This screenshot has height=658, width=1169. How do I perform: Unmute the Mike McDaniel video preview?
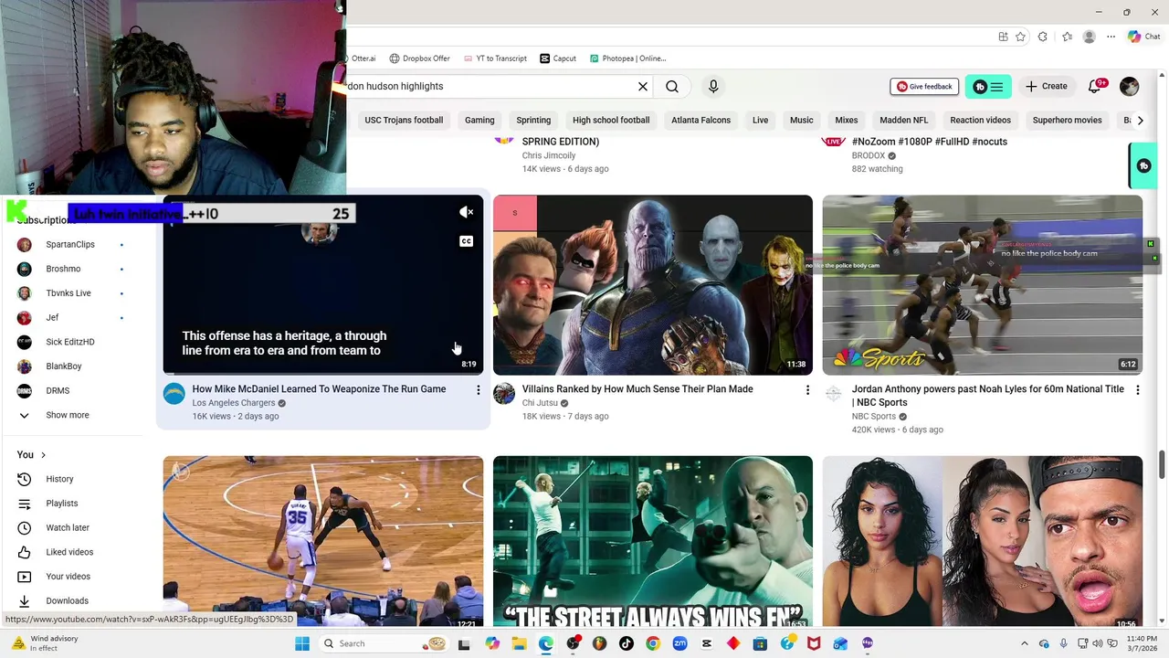(467, 212)
